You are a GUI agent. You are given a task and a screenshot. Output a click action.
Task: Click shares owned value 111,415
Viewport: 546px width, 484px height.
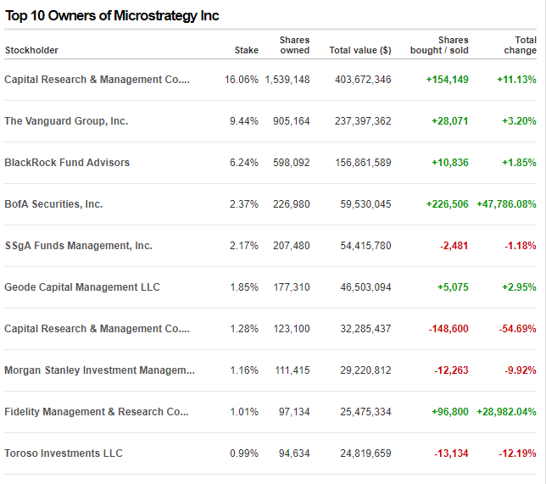click(292, 370)
